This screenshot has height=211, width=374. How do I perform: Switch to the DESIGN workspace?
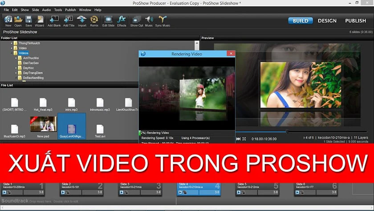327,21
